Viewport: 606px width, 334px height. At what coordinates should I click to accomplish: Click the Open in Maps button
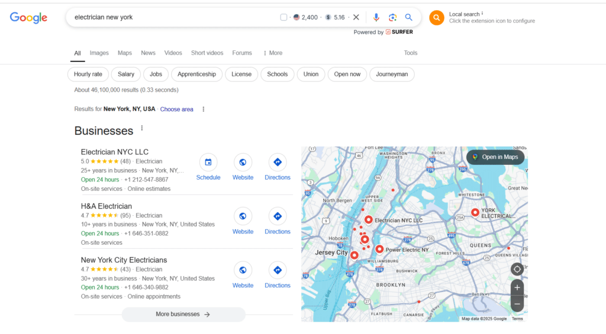(495, 157)
